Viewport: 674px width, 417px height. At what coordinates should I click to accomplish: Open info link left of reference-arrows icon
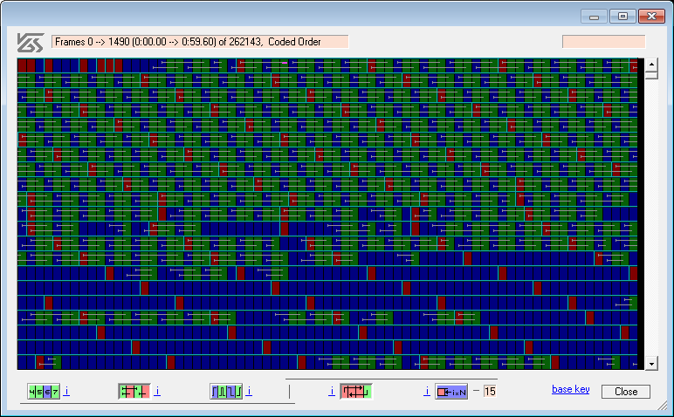pyautogui.click(x=332, y=392)
